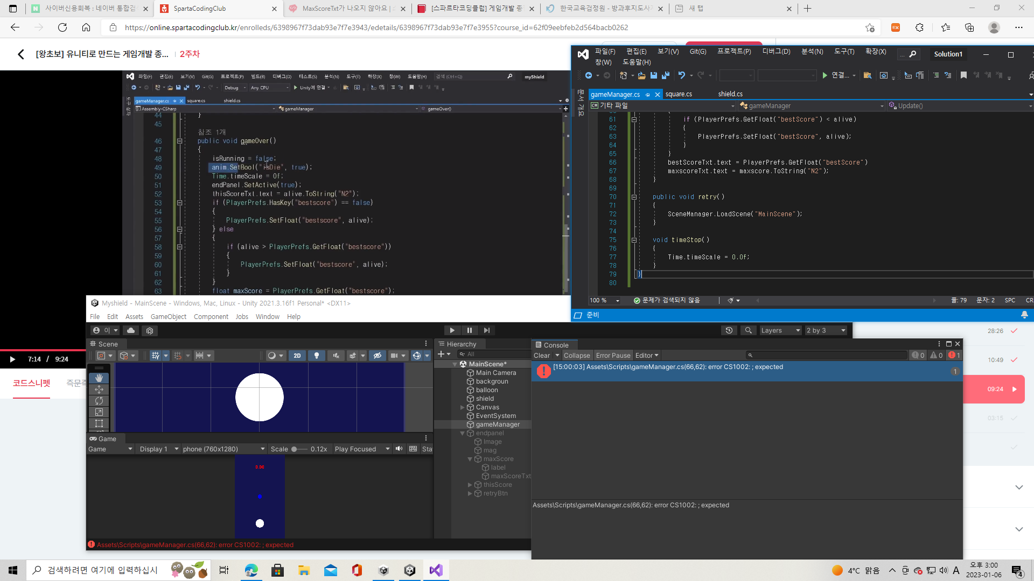The width and height of the screenshot is (1034, 581).
Task: Toggle 2D mode in Scene view
Action: click(x=297, y=356)
